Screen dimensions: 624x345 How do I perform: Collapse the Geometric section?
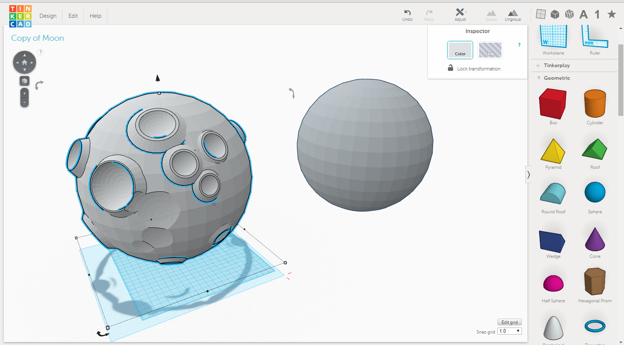[556, 78]
